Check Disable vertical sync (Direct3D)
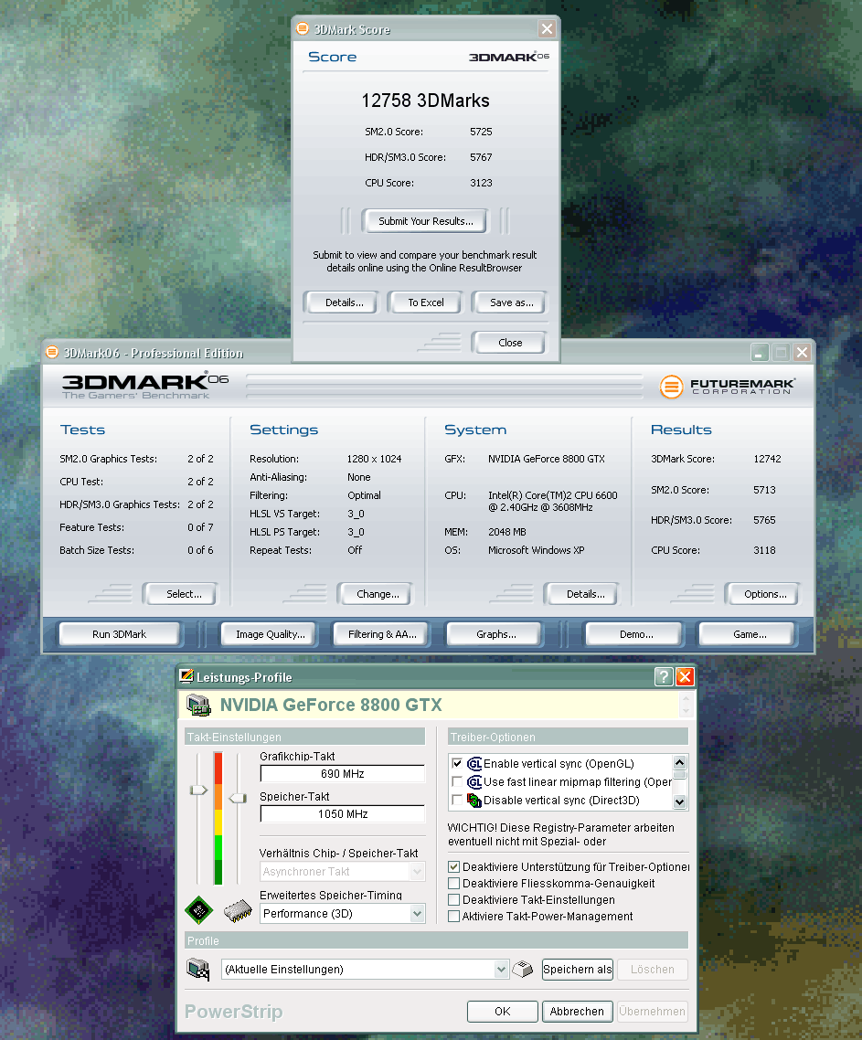The width and height of the screenshot is (862, 1040). [x=456, y=801]
